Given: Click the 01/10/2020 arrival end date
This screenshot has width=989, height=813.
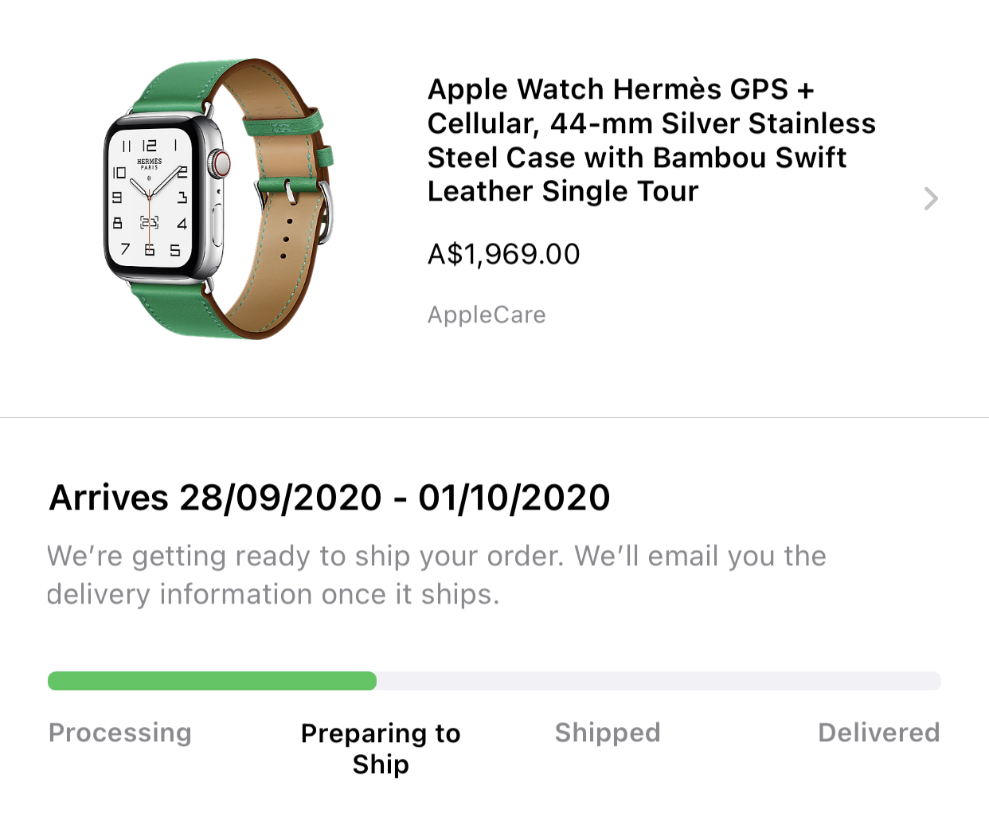Looking at the screenshot, I should click(x=514, y=498).
